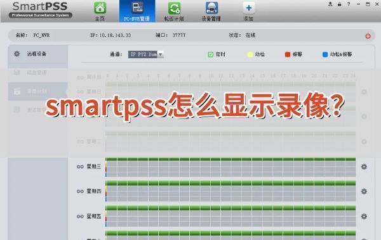381x240 pixels.
Task: Click the 星期四 day label
Action: click(94, 191)
